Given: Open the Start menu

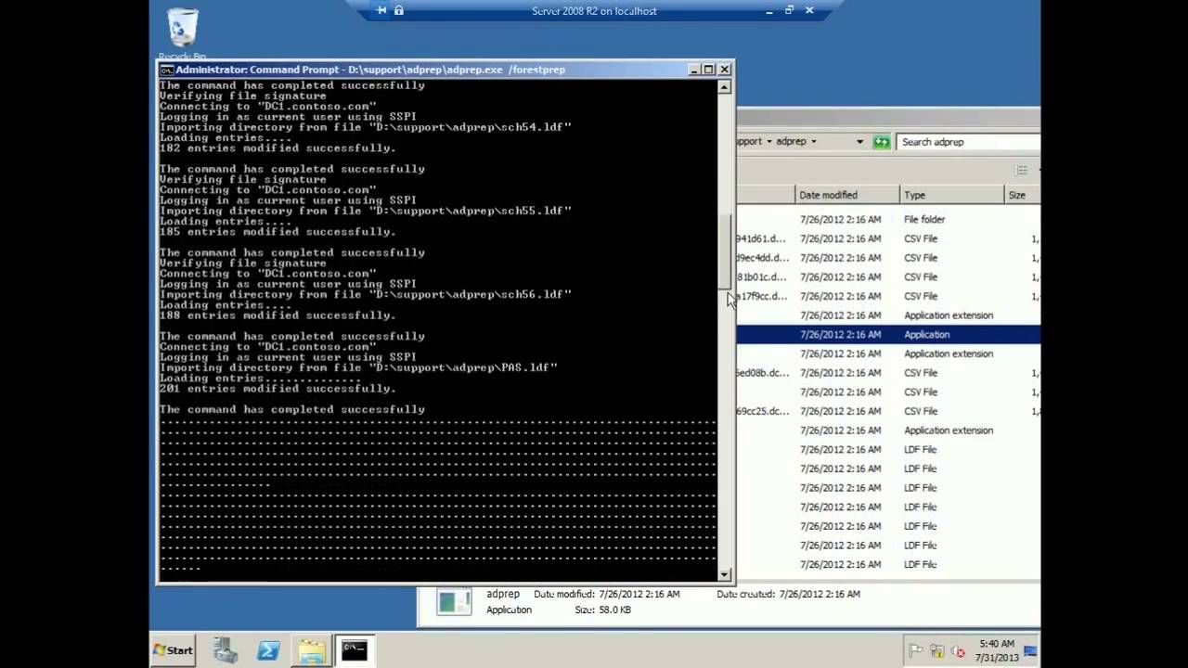Looking at the screenshot, I should [x=174, y=650].
